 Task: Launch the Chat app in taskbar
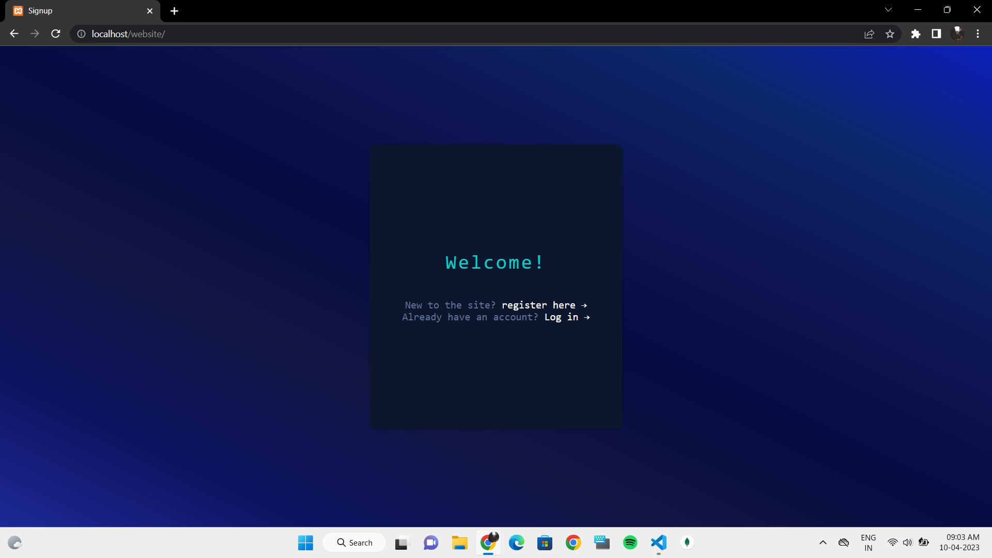click(431, 542)
